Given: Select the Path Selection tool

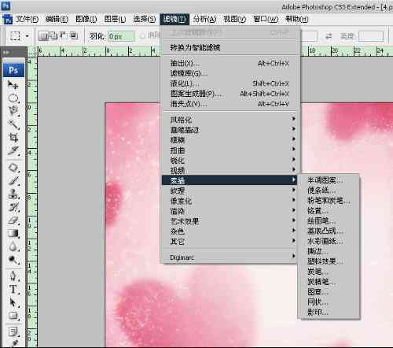Looking at the screenshot, I should click(13, 302).
